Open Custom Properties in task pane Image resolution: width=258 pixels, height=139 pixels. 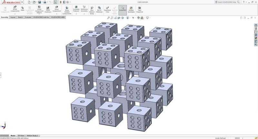pyautogui.click(x=256, y=42)
